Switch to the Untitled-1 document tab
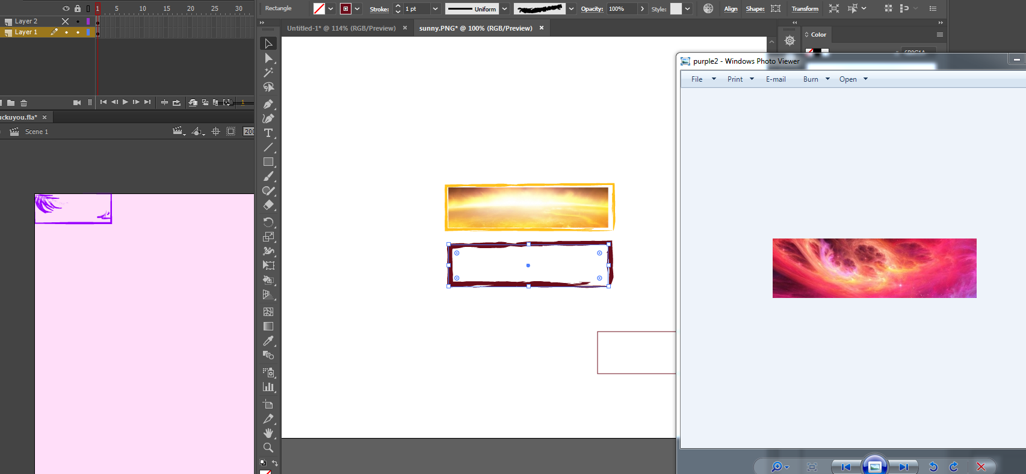 (341, 28)
